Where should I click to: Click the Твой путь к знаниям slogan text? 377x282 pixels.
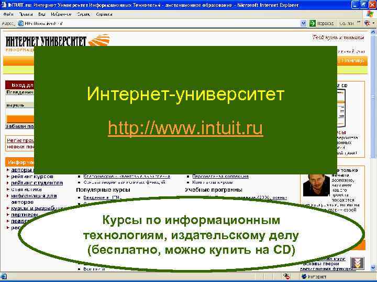tap(338, 38)
